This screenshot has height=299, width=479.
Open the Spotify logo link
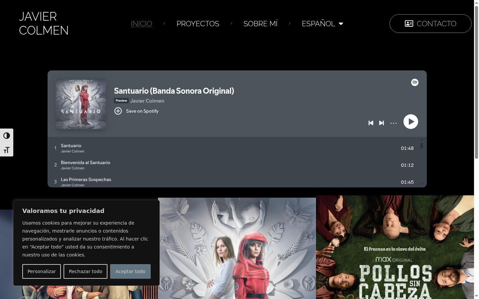[x=414, y=82]
